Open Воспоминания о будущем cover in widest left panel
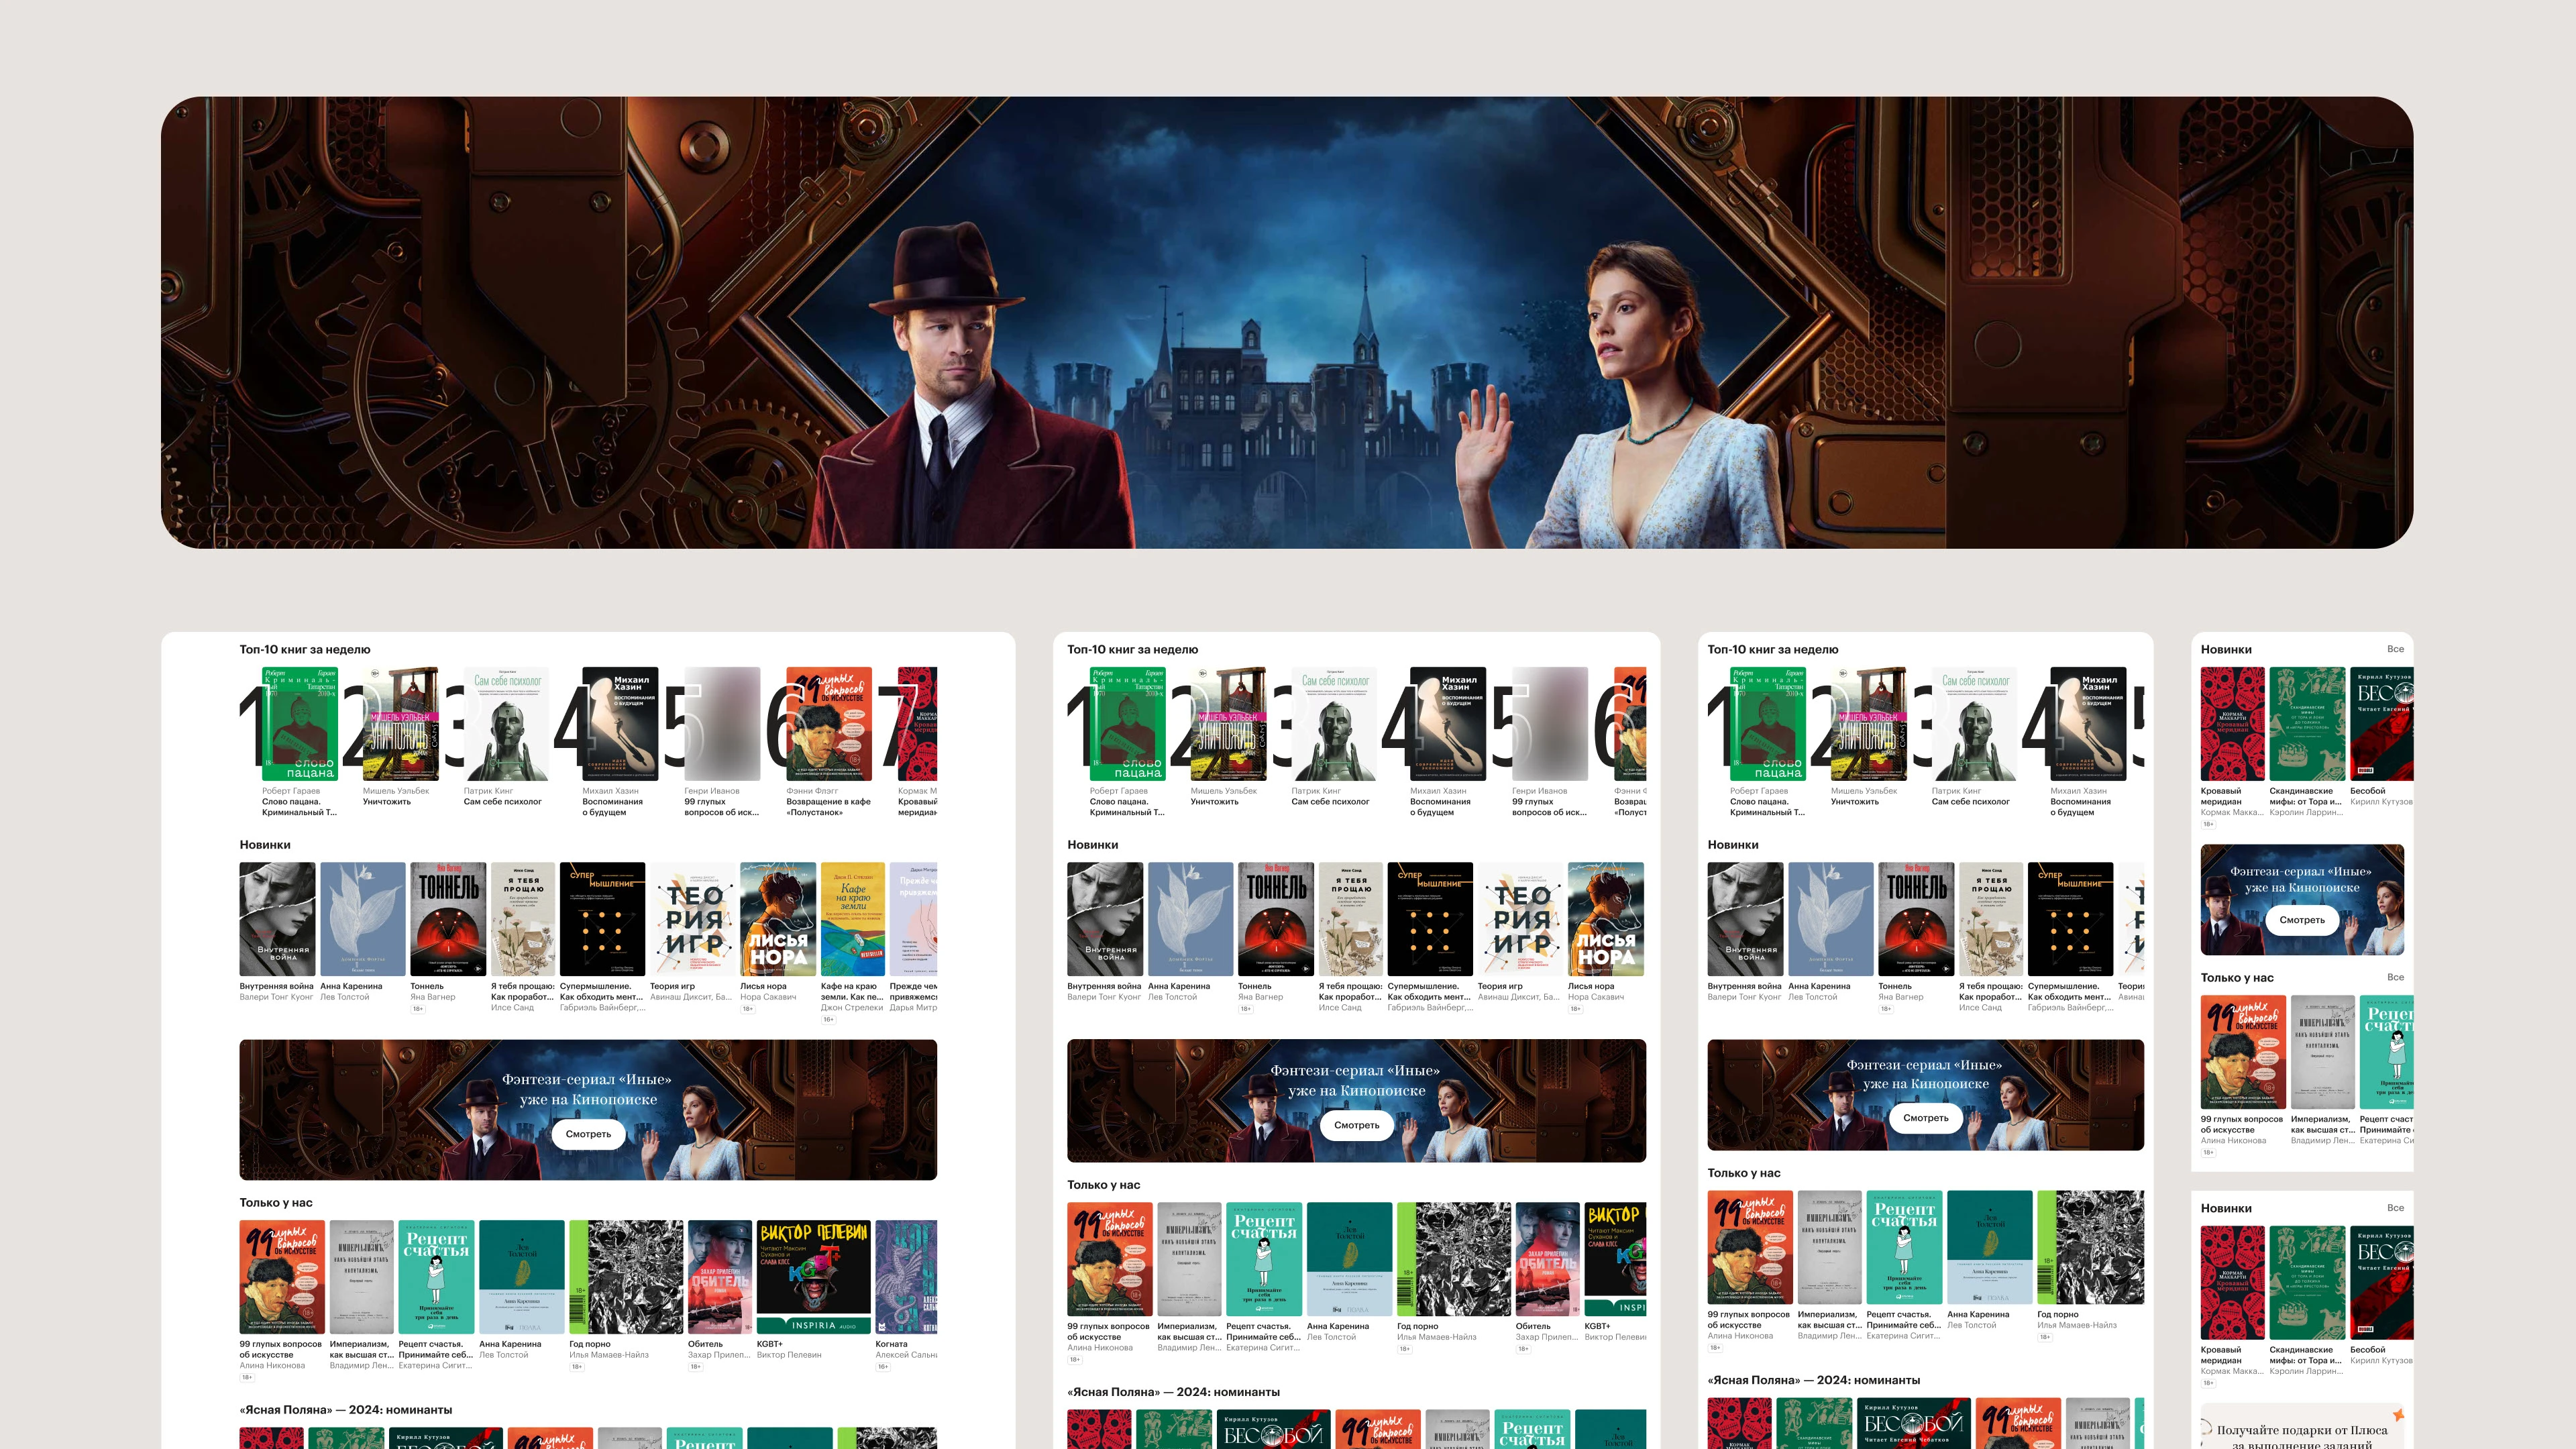This screenshot has width=2576, height=1449. coord(620,724)
